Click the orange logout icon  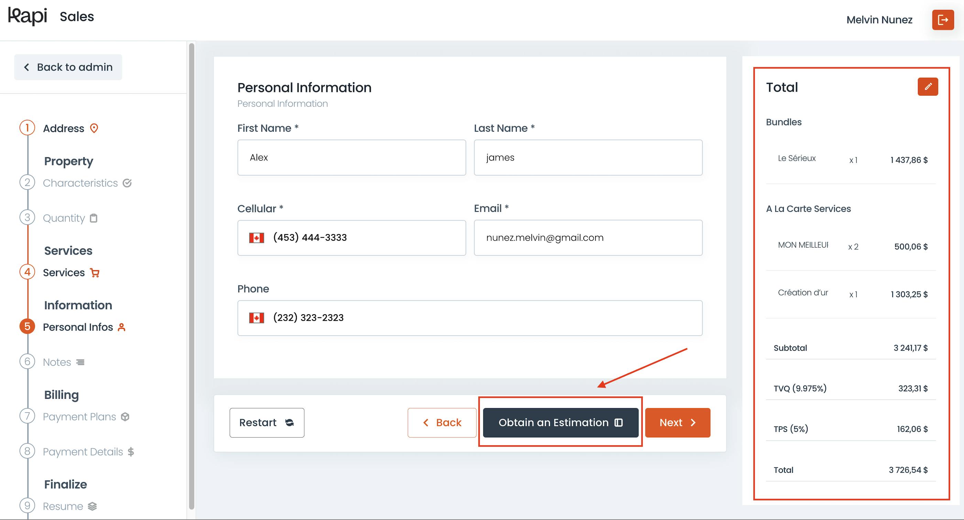click(x=943, y=20)
